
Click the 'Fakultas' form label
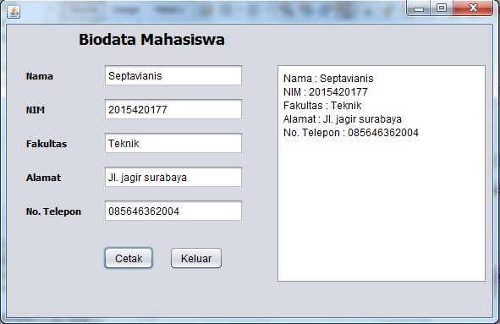pos(47,144)
